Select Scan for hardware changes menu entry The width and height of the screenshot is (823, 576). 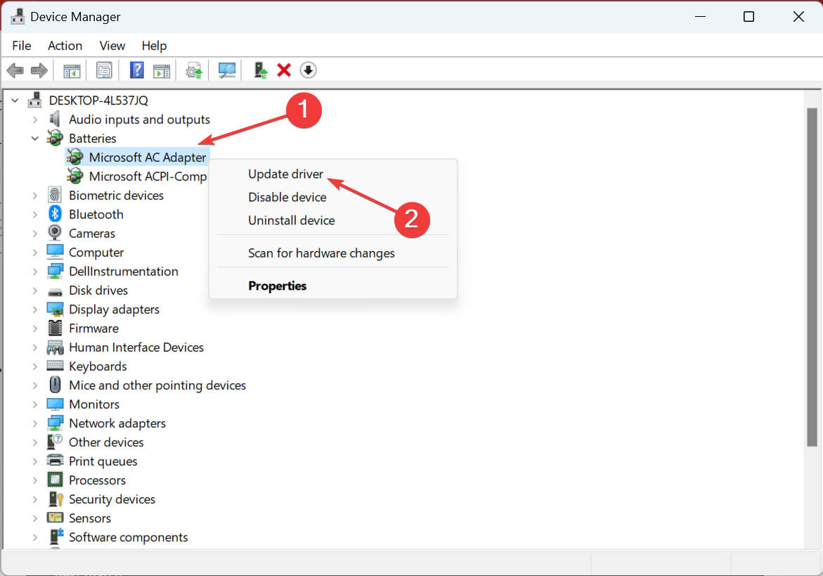coord(321,253)
